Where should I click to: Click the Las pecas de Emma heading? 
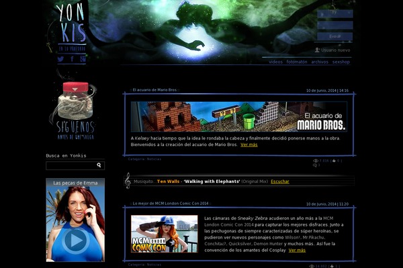pos(75,183)
